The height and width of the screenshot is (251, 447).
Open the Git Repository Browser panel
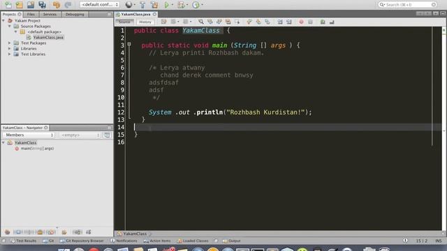(x=82, y=241)
